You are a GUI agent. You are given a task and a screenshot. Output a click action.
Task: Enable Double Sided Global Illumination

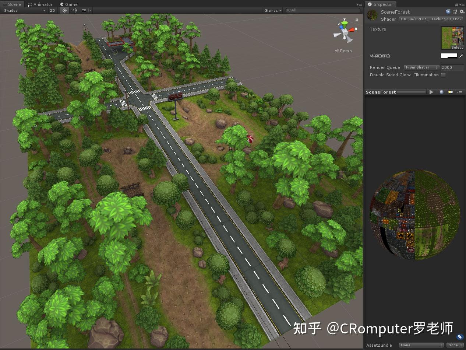tap(443, 75)
